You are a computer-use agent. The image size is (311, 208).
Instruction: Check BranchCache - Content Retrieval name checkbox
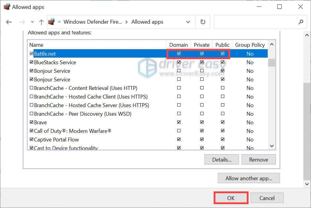point(31,88)
